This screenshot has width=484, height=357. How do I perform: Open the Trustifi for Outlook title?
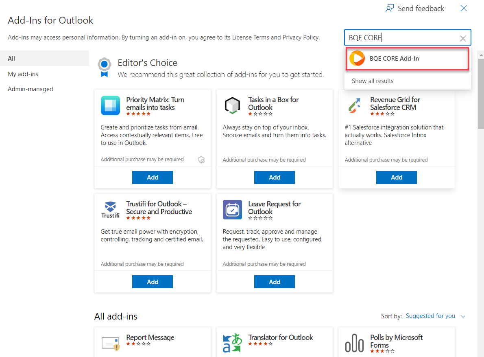159,208
